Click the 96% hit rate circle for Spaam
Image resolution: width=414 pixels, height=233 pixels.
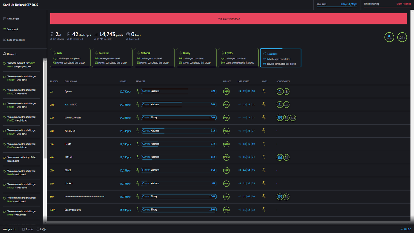click(x=226, y=91)
